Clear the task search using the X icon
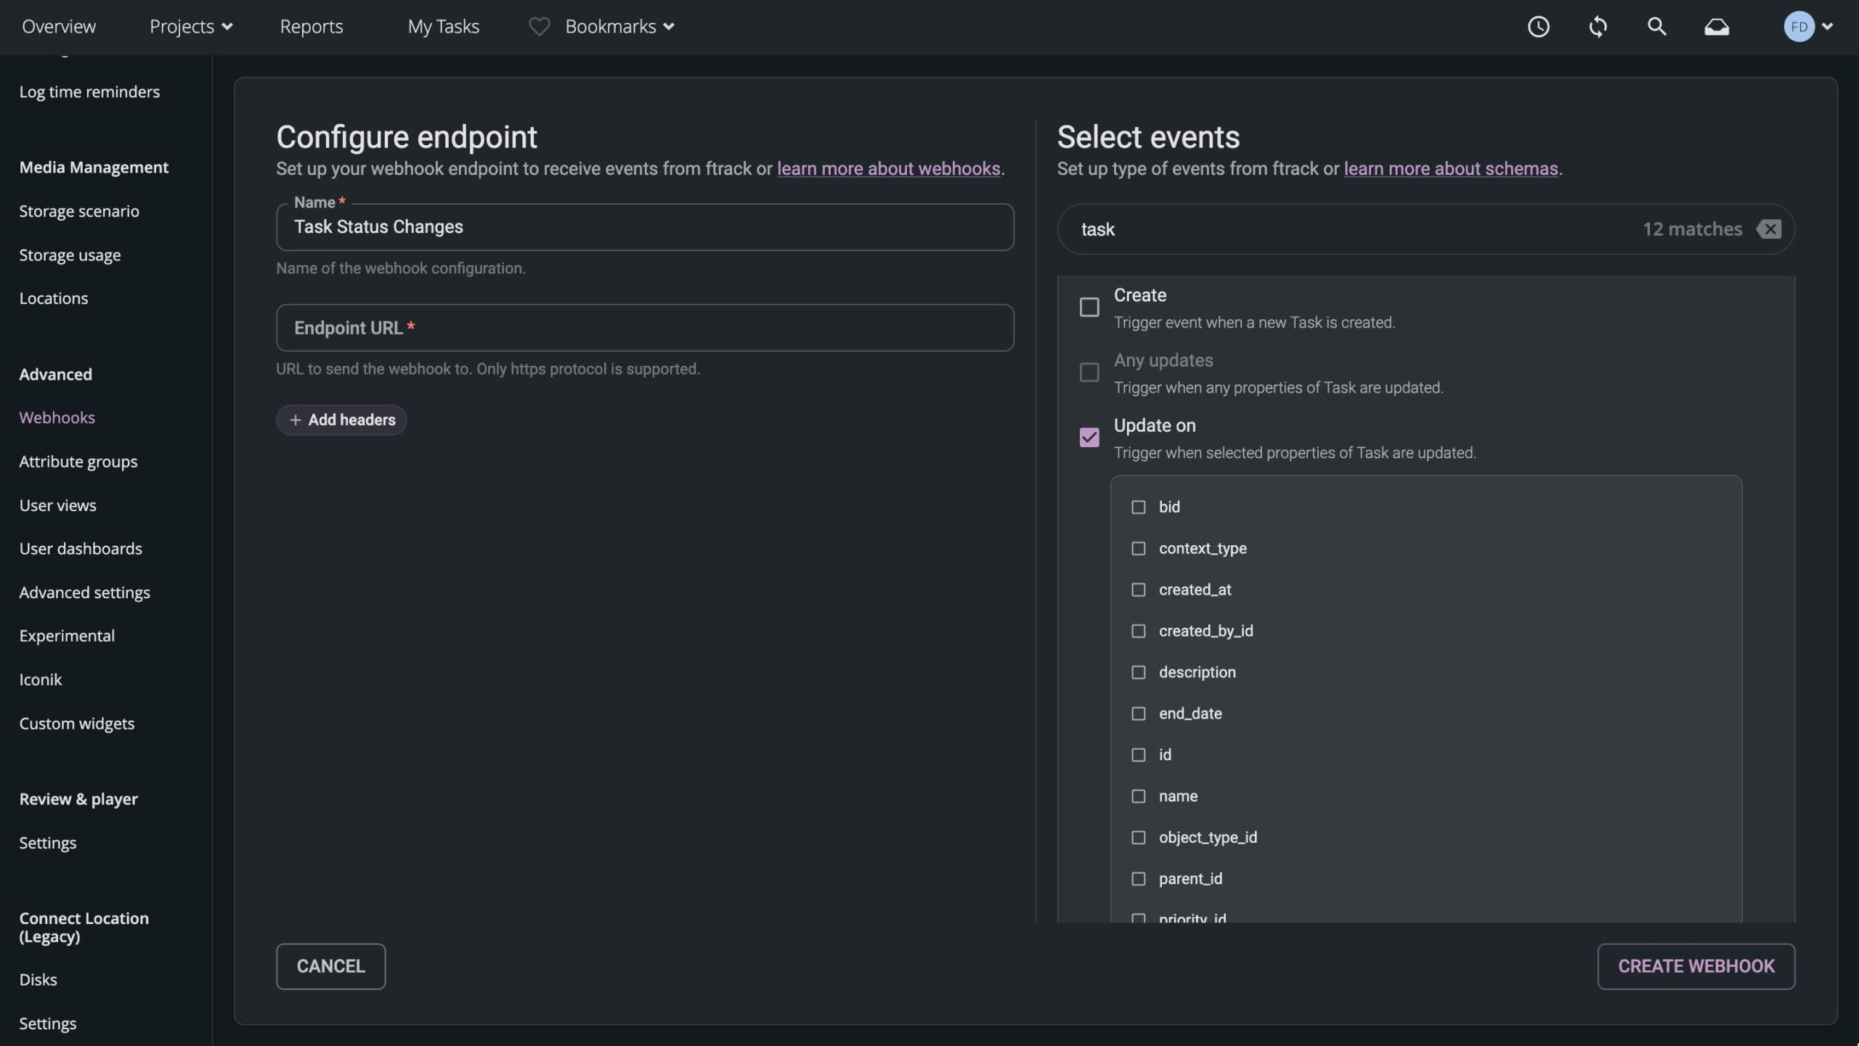The image size is (1859, 1046). click(x=1770, y=229)
